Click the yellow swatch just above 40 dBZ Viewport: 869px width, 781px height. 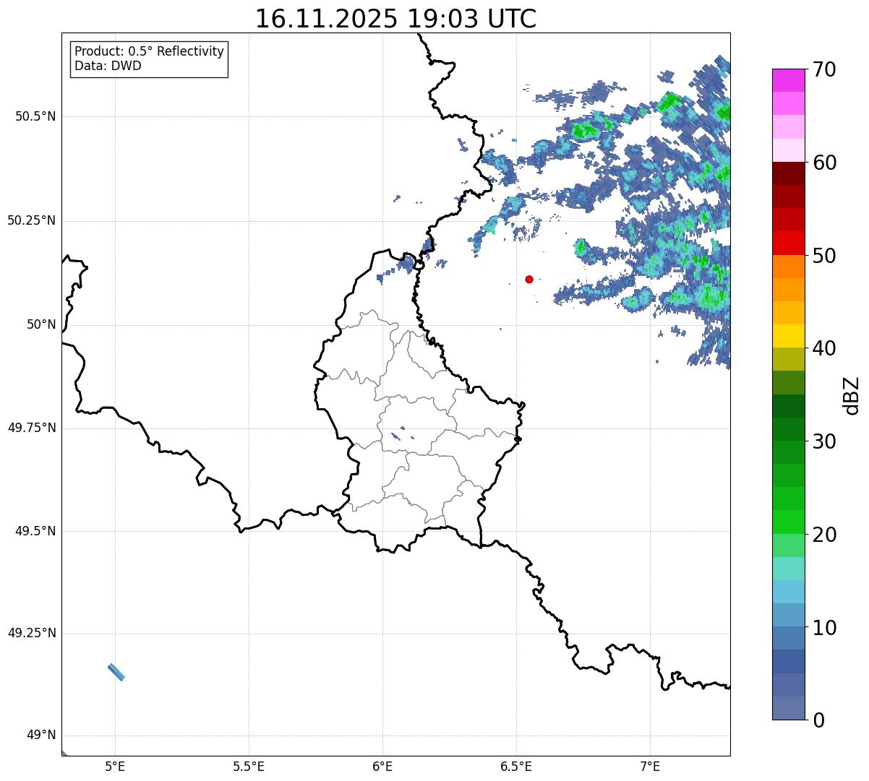(788, 336)
